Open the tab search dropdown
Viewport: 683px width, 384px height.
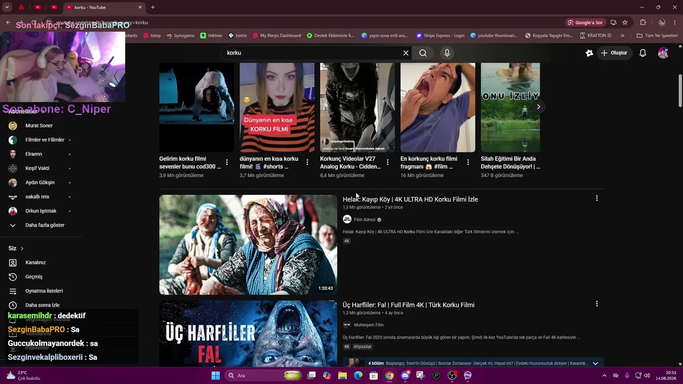point(7,7)
